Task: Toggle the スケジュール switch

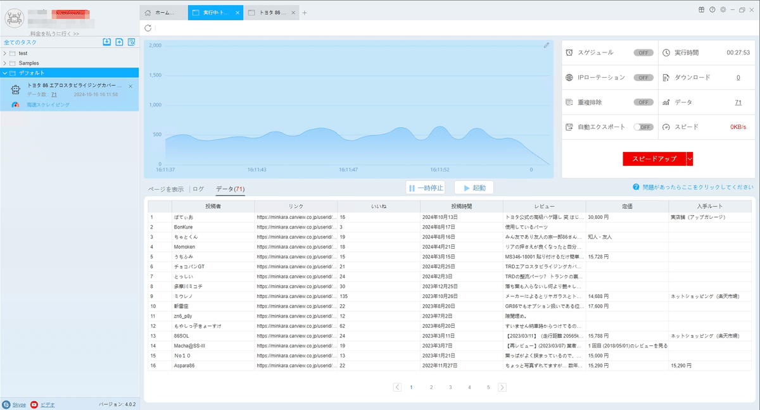Action: tap(643, 53)
